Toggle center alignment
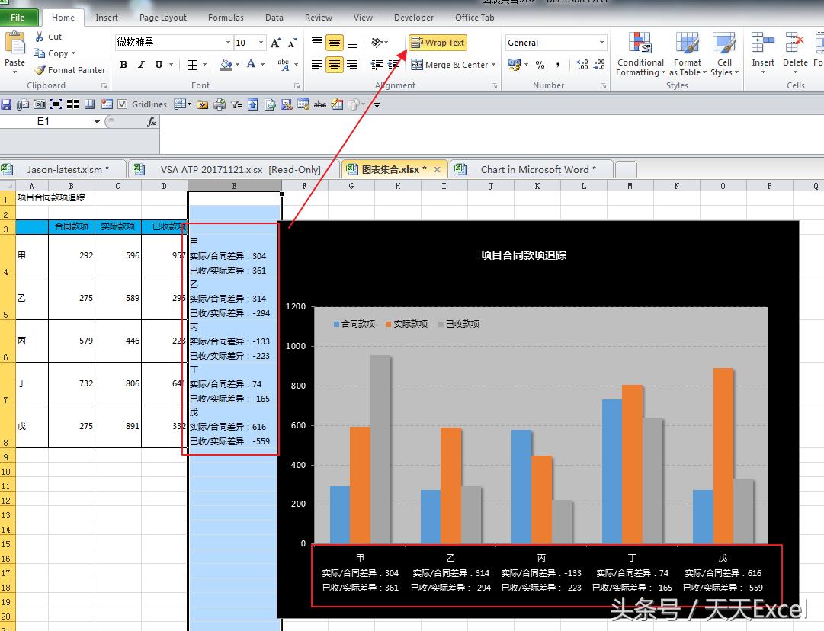This screenshot has height=631, width=824. pos(333,64)
